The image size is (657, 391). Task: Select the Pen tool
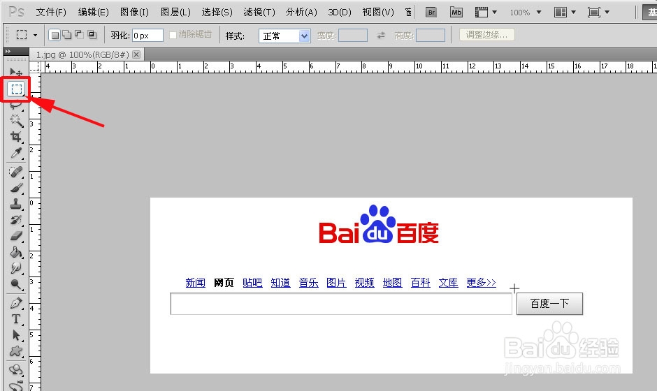pos(16,302)
